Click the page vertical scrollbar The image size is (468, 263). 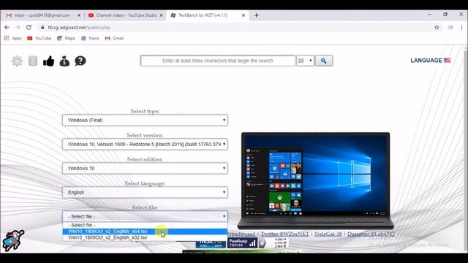[466, 149]
